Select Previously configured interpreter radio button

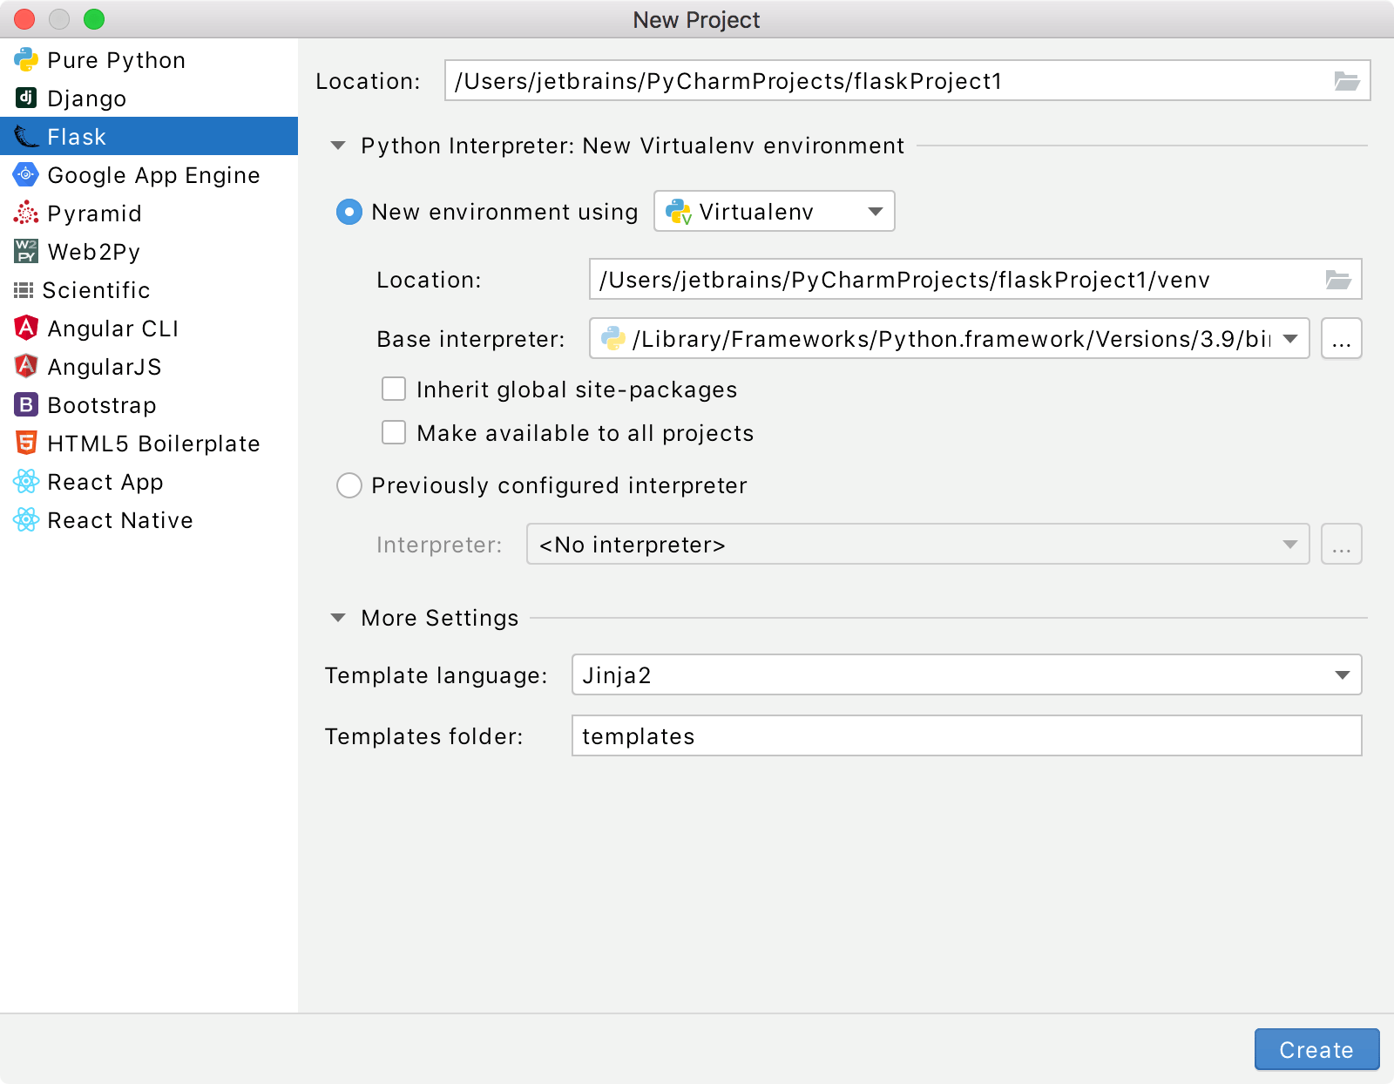click(x=348, y=485)
